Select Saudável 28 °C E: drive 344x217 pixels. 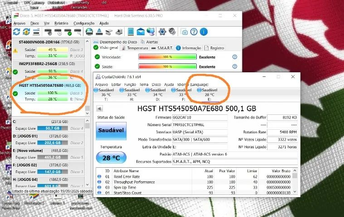(x=208, y=94)
